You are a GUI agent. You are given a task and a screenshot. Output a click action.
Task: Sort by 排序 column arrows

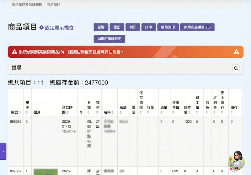click(27, 112)
